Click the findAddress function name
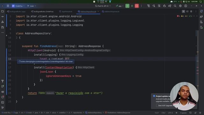Screen dimensions: 204x115 [48, 46]
